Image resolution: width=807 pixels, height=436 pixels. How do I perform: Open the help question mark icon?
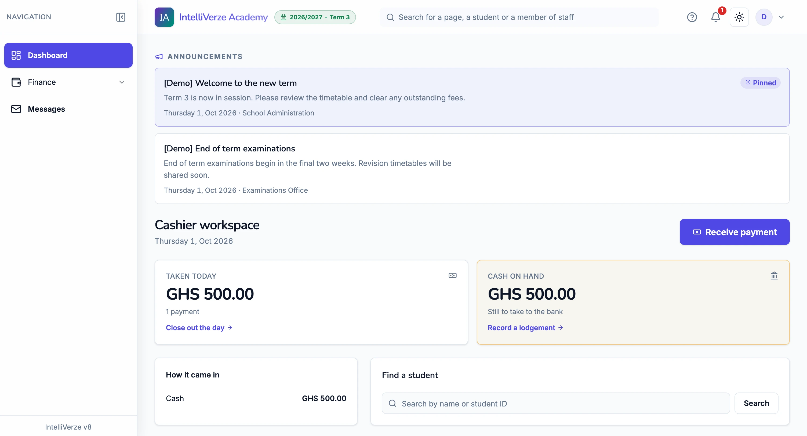click(692, 17)
